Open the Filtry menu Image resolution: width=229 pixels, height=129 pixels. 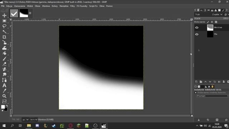[x=72, y=6]
